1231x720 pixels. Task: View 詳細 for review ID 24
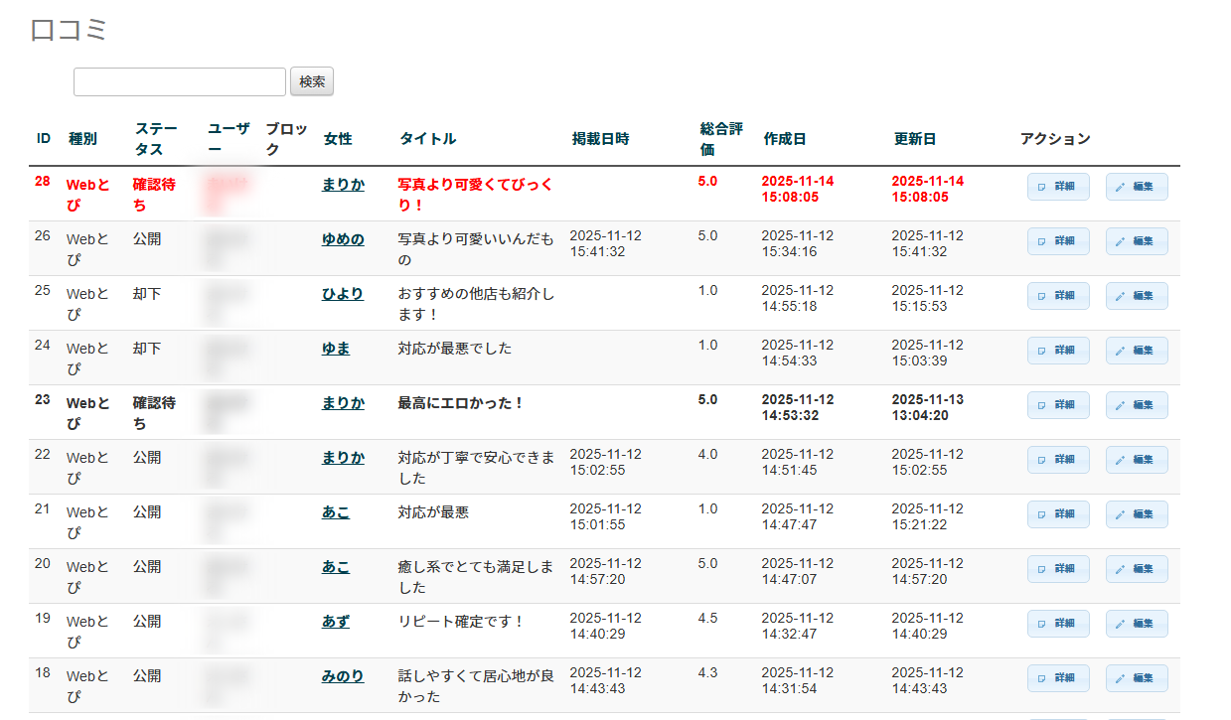[x=1058, y=351]
